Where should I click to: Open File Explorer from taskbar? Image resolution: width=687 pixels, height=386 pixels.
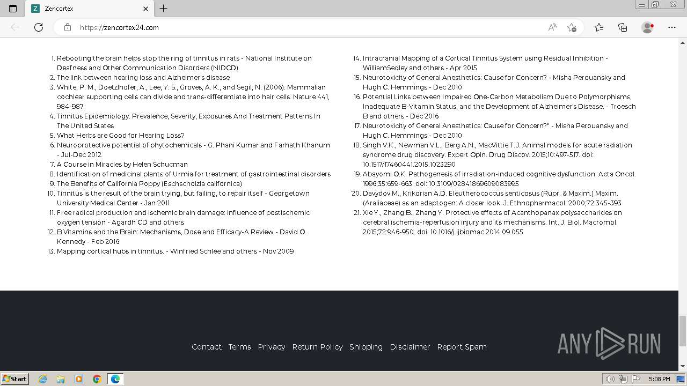click(x=61, y=379)
